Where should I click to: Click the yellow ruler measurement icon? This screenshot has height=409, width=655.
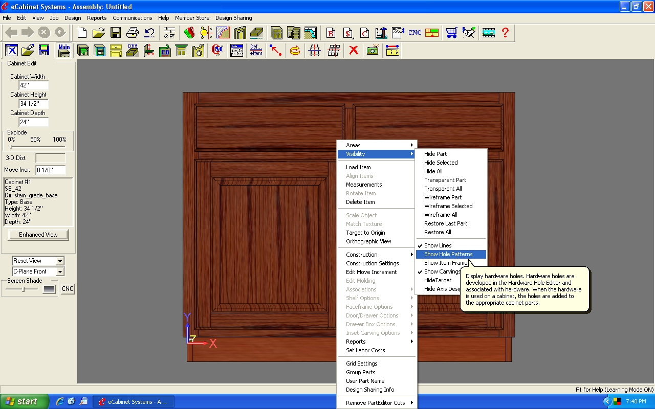click(392, 50)
